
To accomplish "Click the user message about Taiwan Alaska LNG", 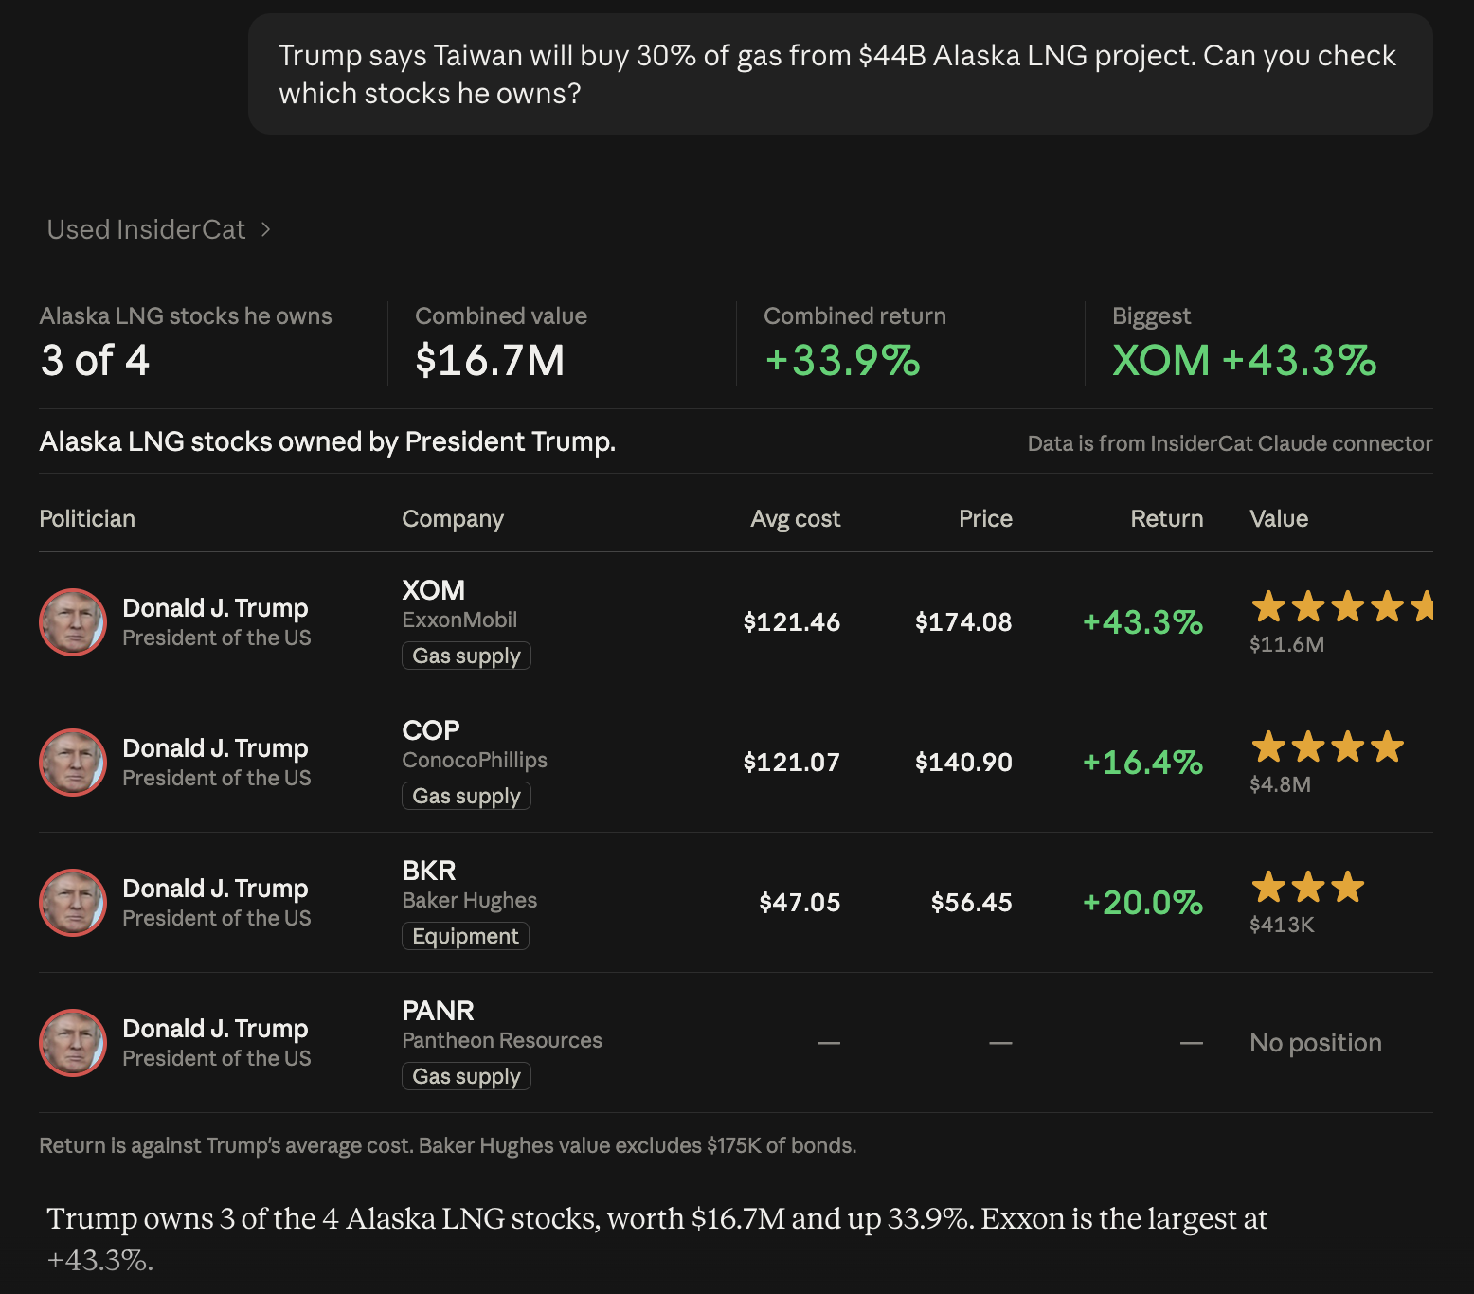I will pos(840,74).
